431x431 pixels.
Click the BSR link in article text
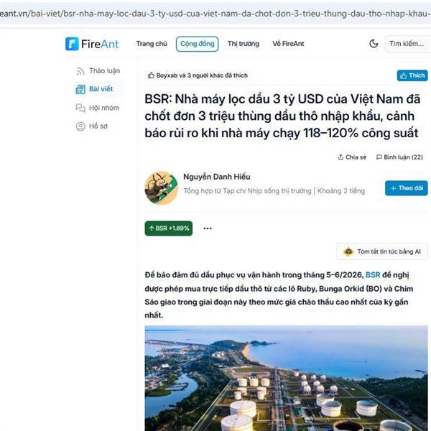[x=373, y=275]
